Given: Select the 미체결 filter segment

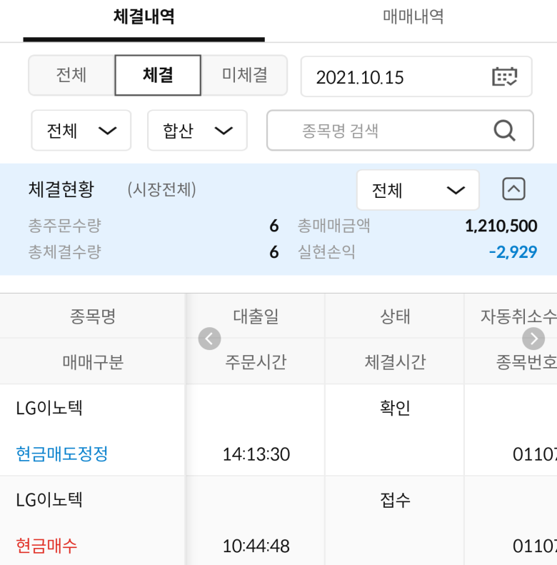Looking at the screenshot, I should pos(245,75).
